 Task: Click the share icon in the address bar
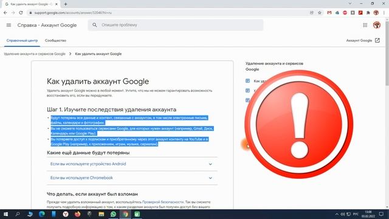(x=312, y=13)
